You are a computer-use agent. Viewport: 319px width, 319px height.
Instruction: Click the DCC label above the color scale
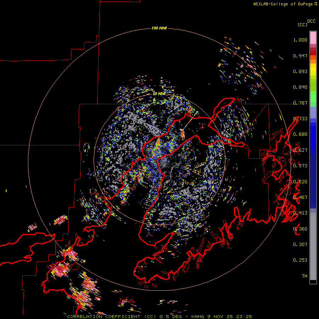pos(311,21)
